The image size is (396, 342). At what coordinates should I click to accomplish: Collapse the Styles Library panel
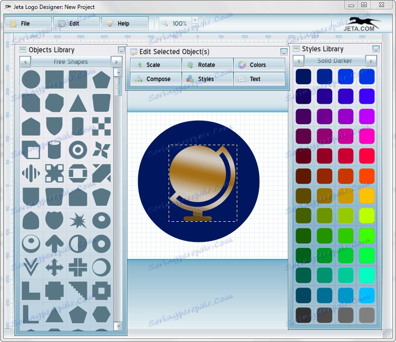376,49
